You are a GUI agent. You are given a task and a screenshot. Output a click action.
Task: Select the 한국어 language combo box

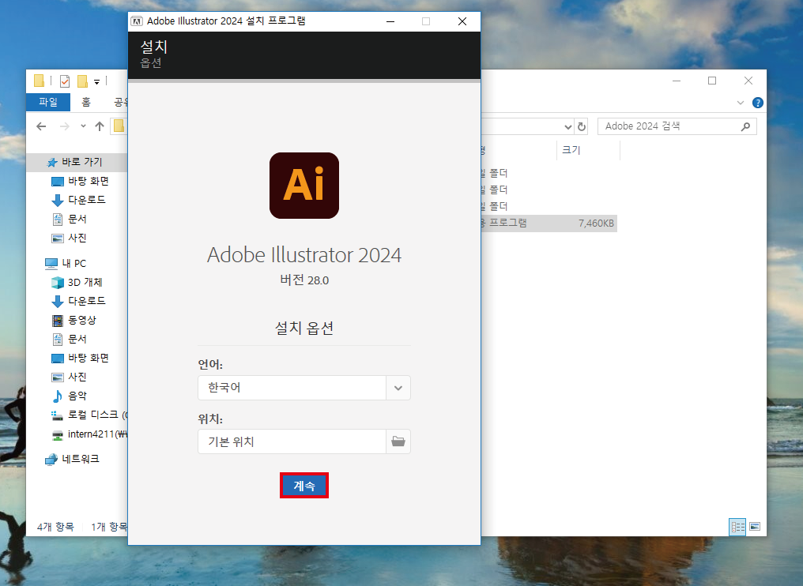[304, 388]
